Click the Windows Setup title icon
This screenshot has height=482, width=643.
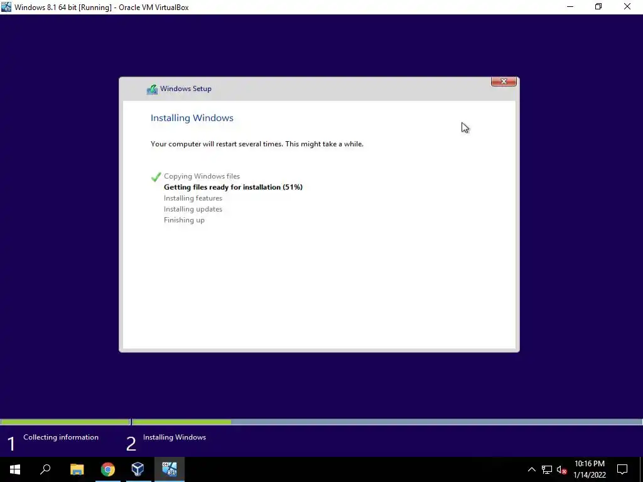point(152,89)
